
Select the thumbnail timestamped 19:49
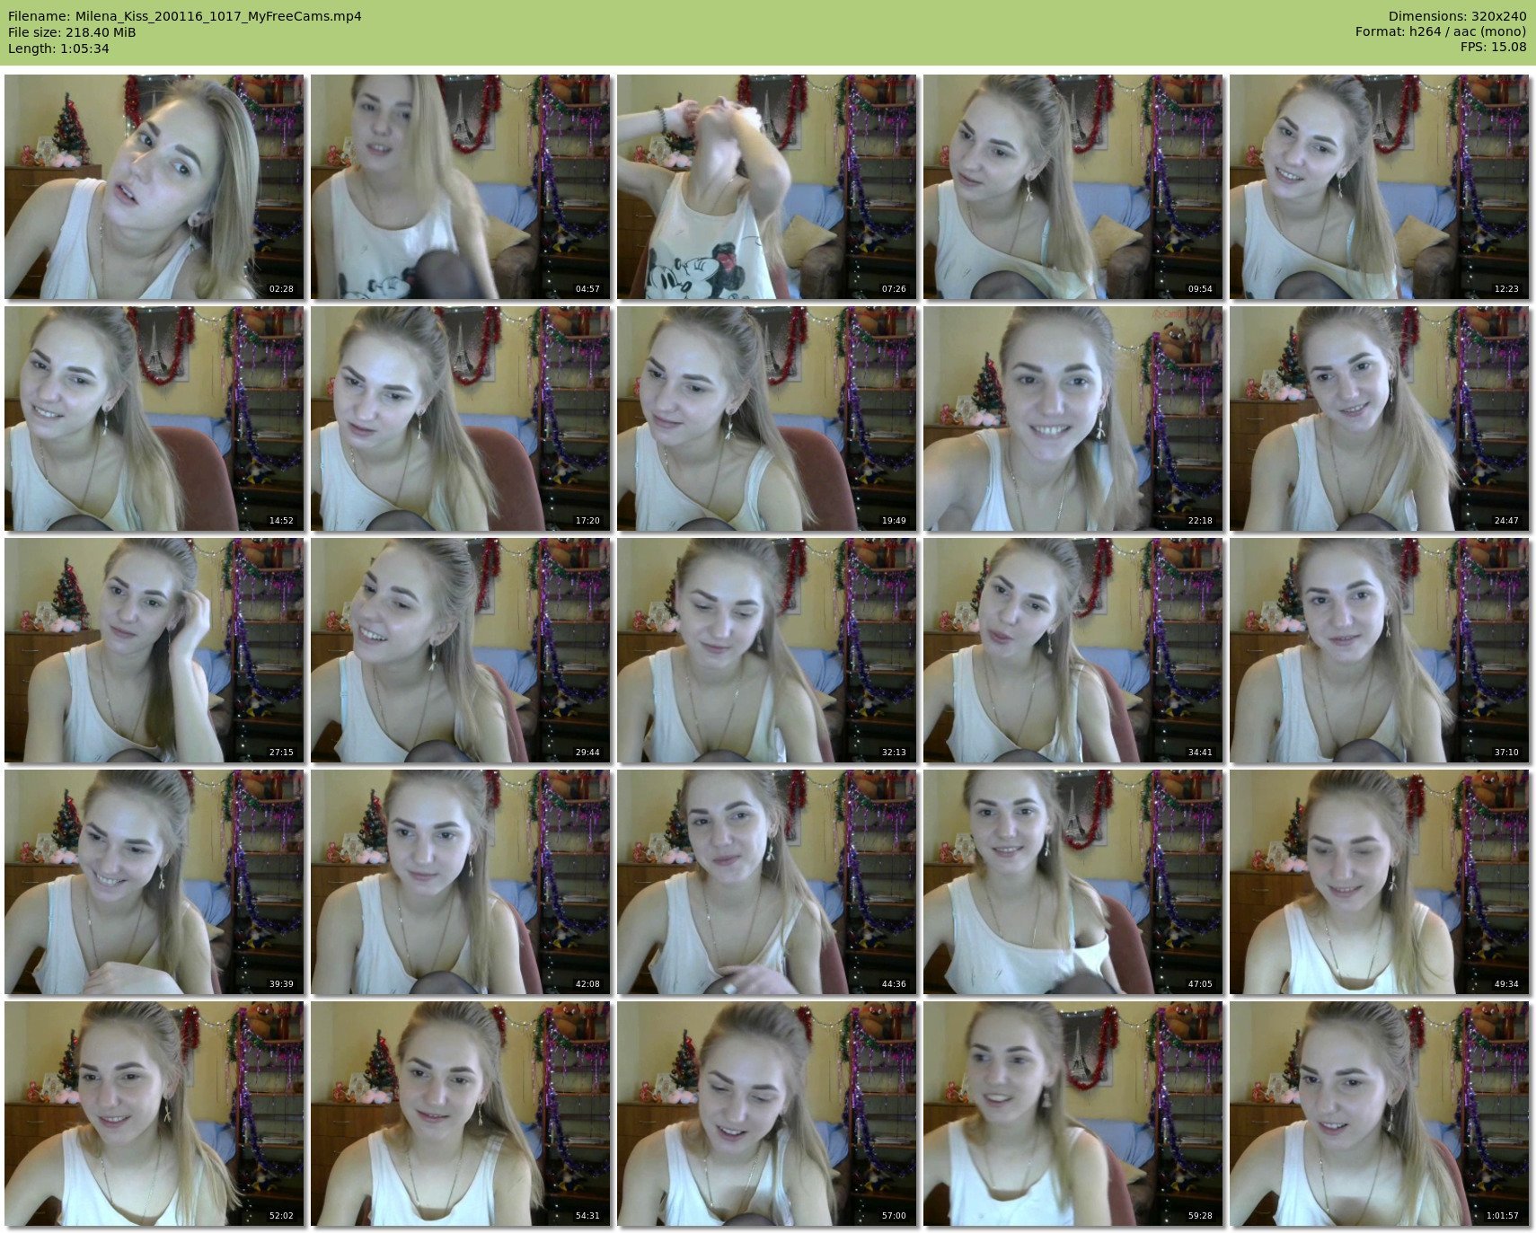pos(766,418)
